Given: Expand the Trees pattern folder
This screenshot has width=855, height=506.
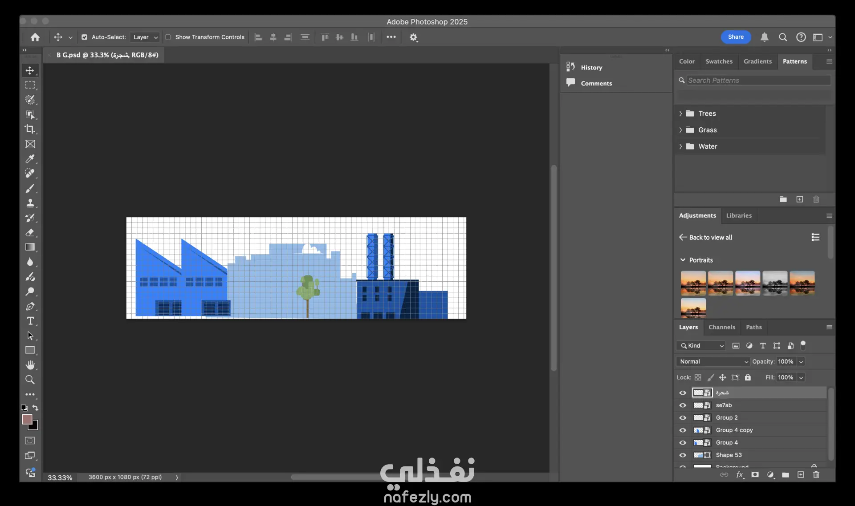Looking at the screenshot, I should 680,113.
